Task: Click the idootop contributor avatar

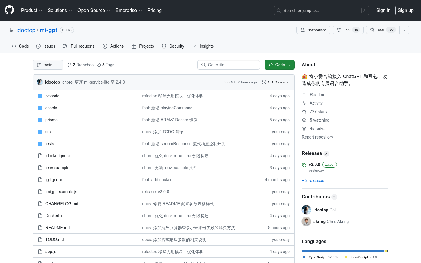Action: coord(306,210)
